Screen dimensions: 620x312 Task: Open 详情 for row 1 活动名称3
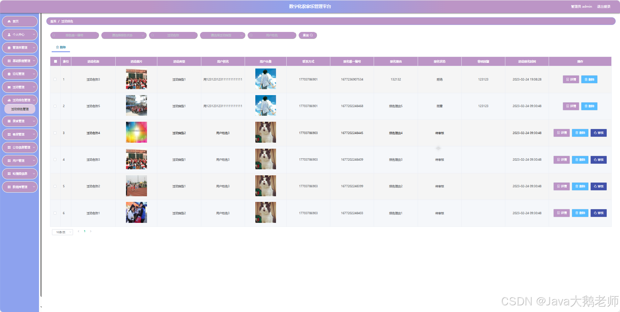(571, 79)
